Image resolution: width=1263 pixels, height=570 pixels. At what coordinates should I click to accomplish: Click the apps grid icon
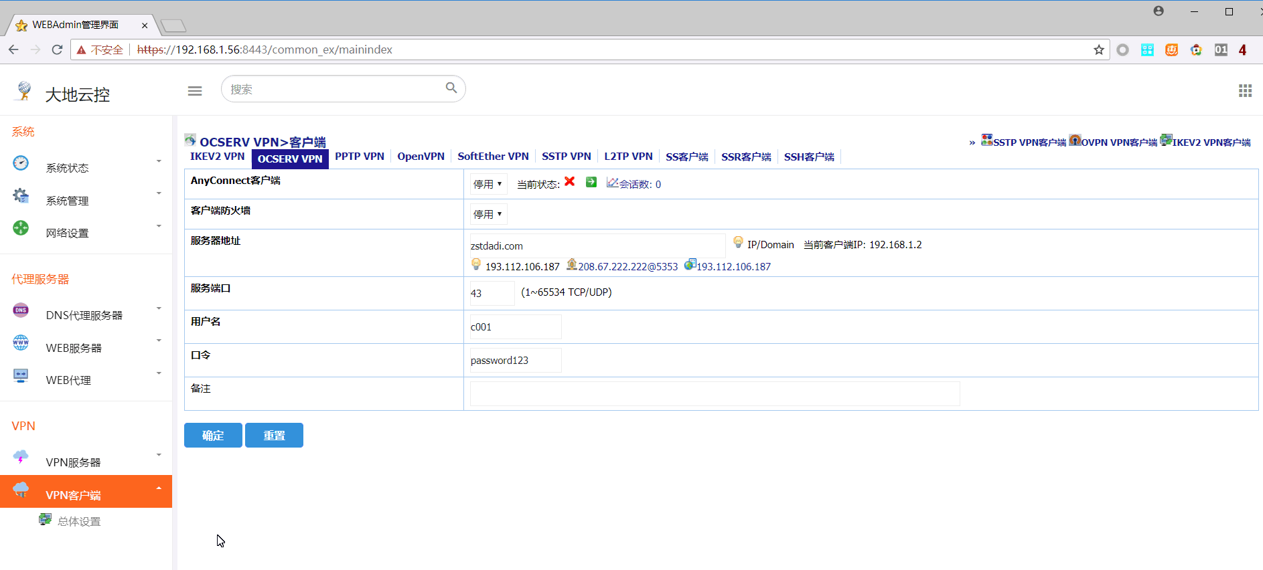[x=1245, y=90]
